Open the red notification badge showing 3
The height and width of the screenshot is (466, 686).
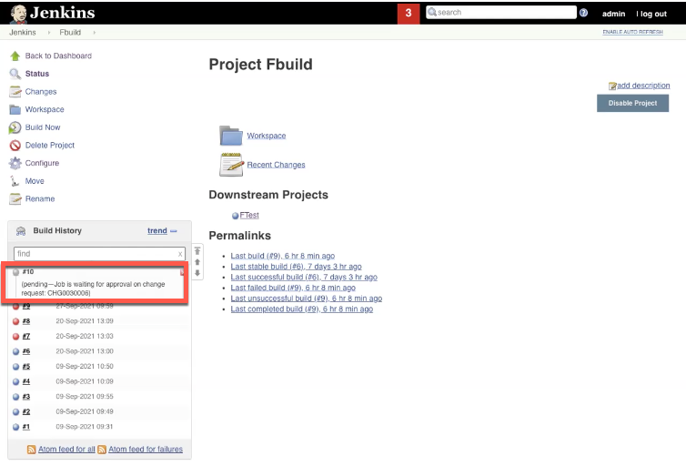pos(409,13)
